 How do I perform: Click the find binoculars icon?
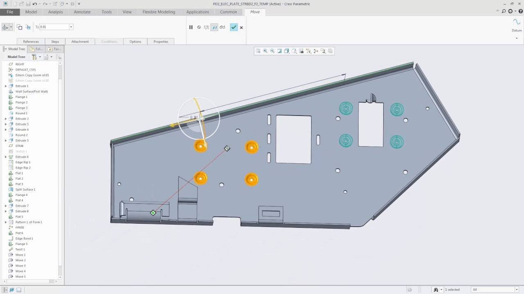tap(436, 290)
